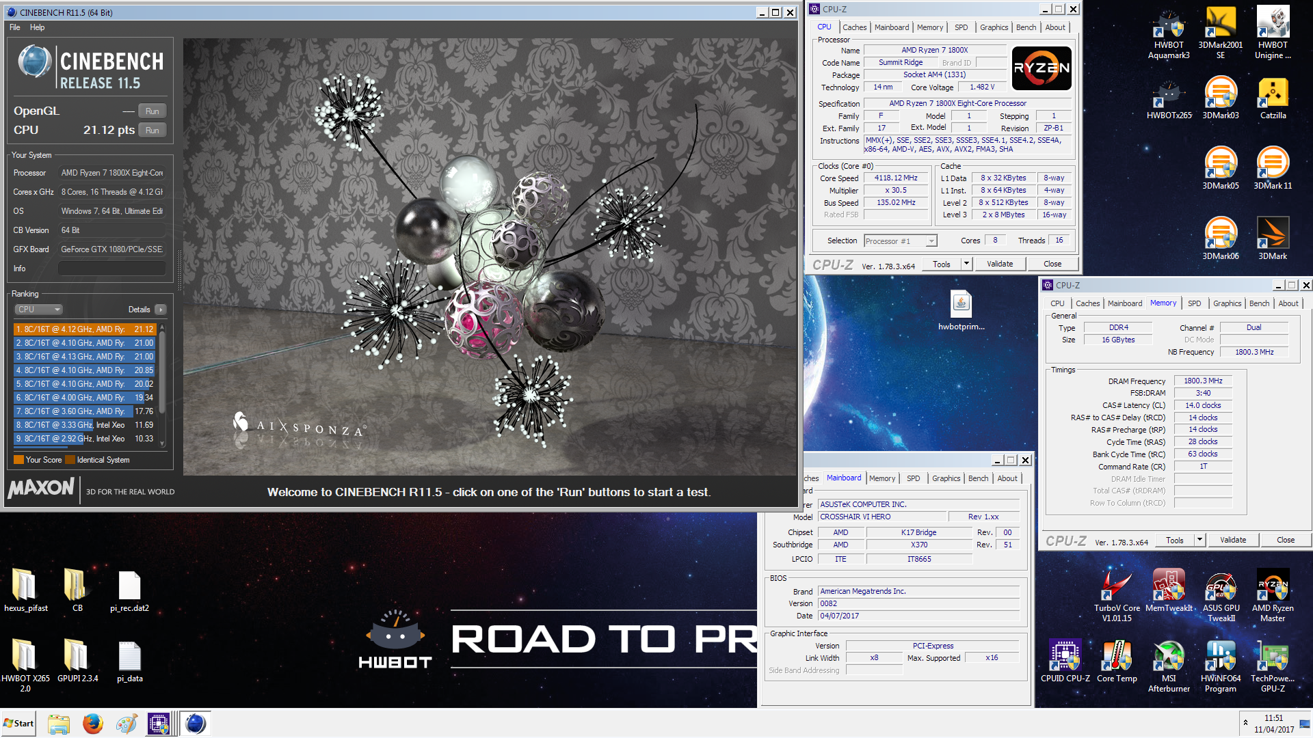Expand Tools dropdown arrow in Memory CPU-Z
The width and height of the screenshot is (1313, 738).
click(1199, 540)
